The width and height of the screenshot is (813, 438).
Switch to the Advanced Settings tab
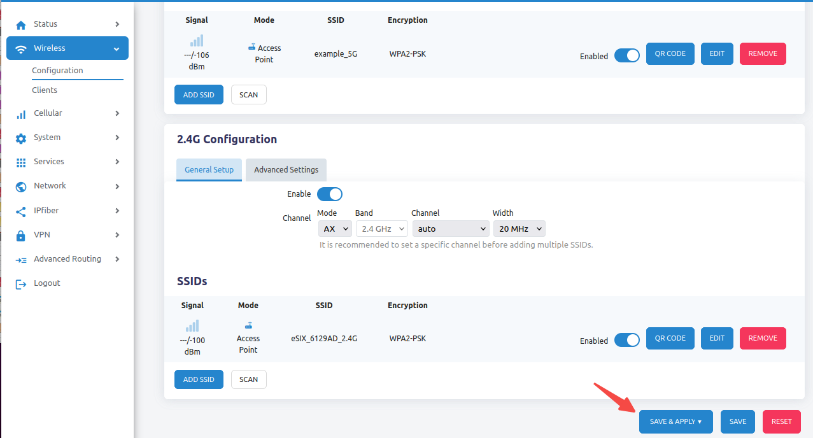[286, 170]
